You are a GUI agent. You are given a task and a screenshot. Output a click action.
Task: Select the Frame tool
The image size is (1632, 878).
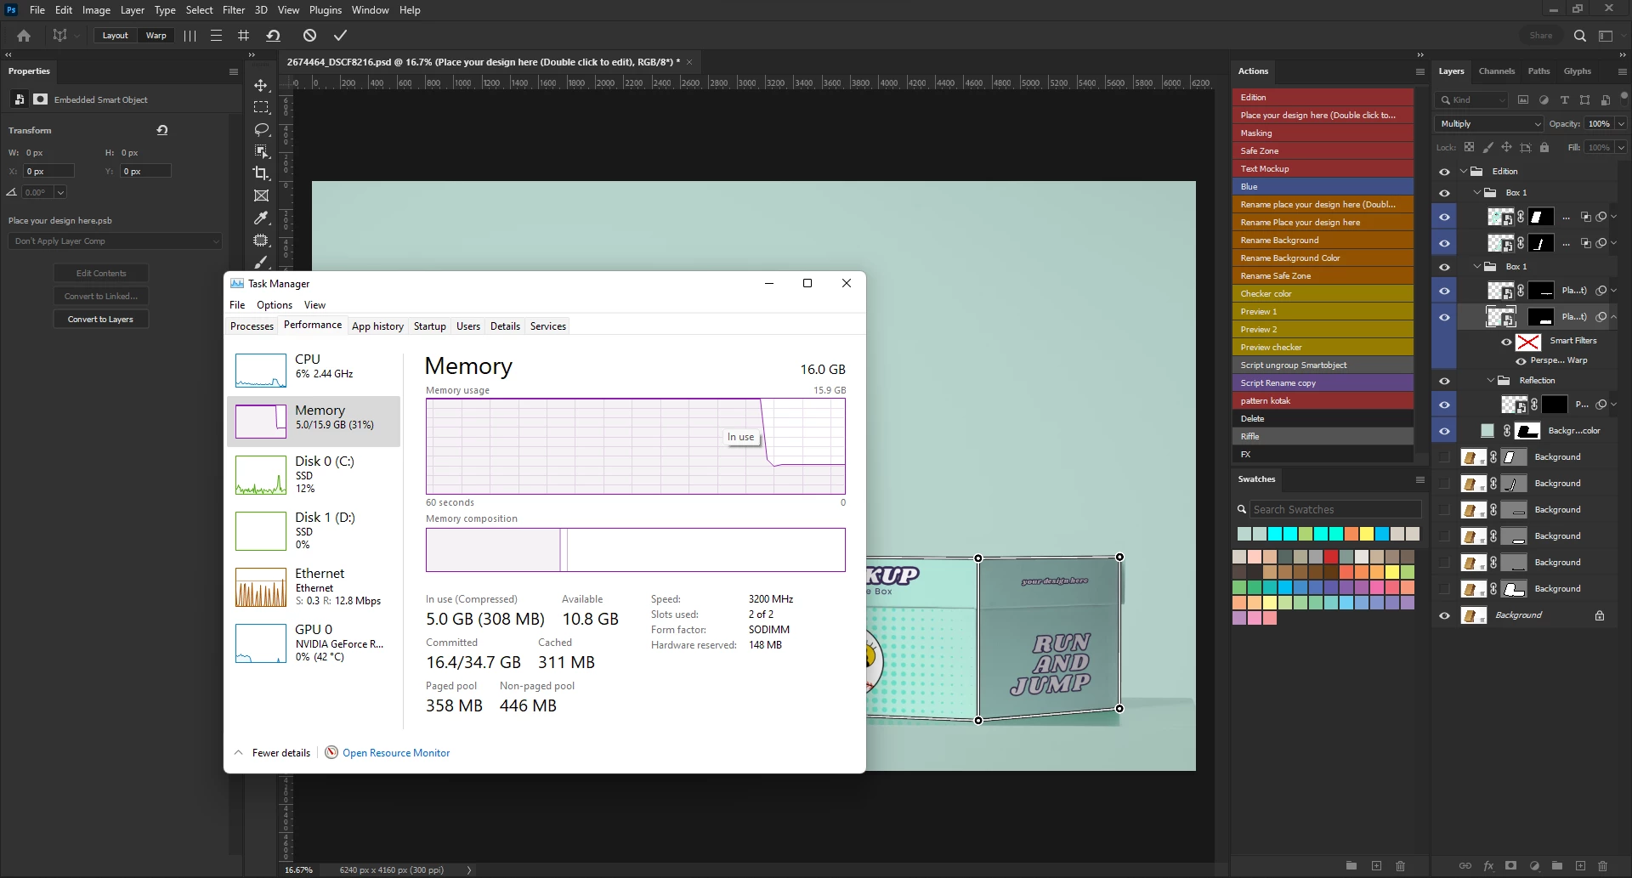(261, 195)
